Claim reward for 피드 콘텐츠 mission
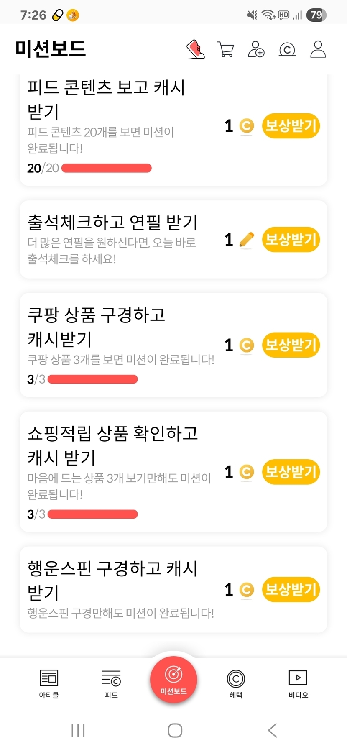347x752 pixels. click(291, 125)
